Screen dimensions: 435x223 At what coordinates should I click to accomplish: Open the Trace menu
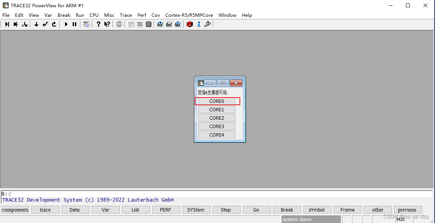coord(126,15)
